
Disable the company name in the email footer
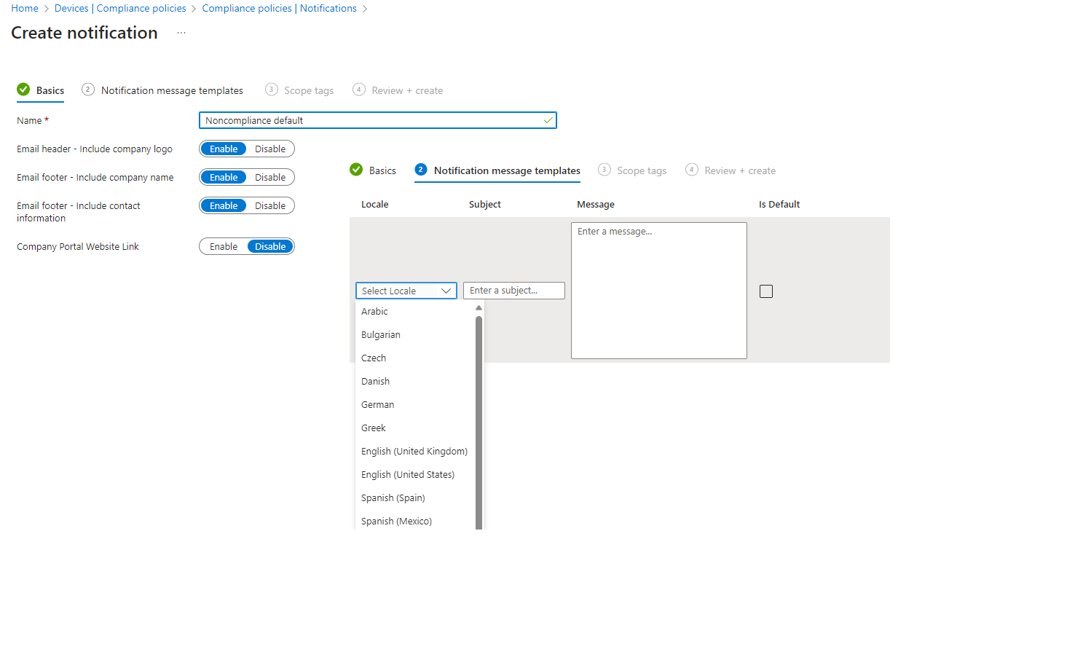[270, 177]
